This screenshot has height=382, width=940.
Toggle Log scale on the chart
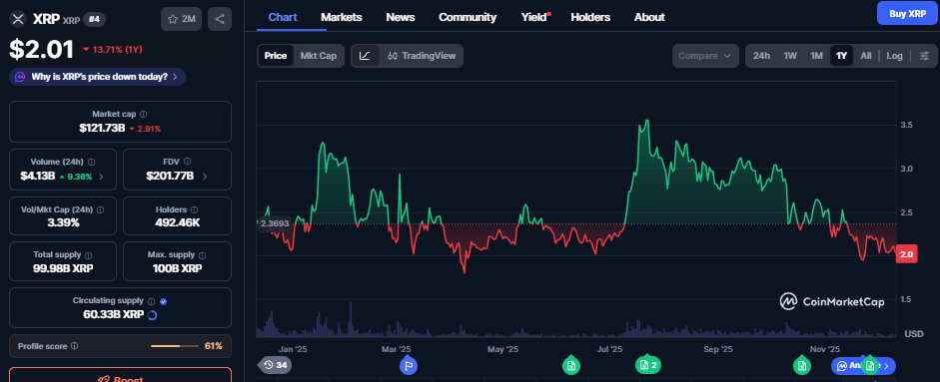(894, 56)
